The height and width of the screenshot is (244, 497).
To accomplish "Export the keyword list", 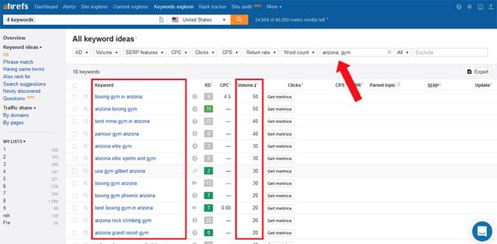I will [478, 71].
